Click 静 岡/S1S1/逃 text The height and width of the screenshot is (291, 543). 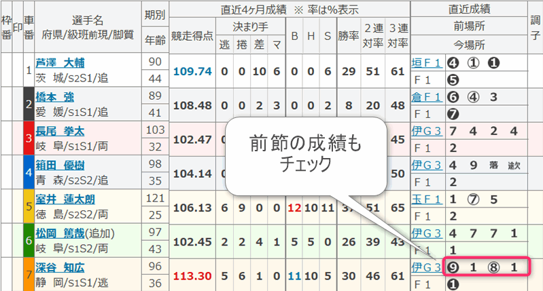[x=71, y=283]
